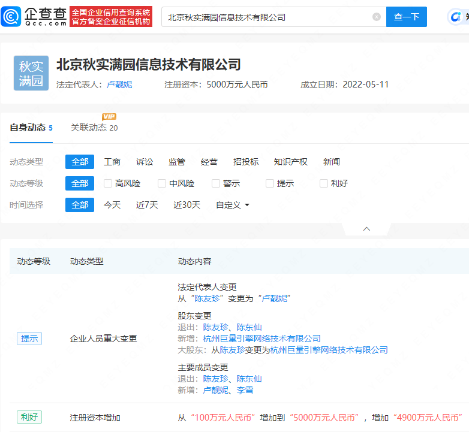Viewport: 469px width, 432px height.
Task: Click the 注册资本增加 type cell
Action: [95, 418]
